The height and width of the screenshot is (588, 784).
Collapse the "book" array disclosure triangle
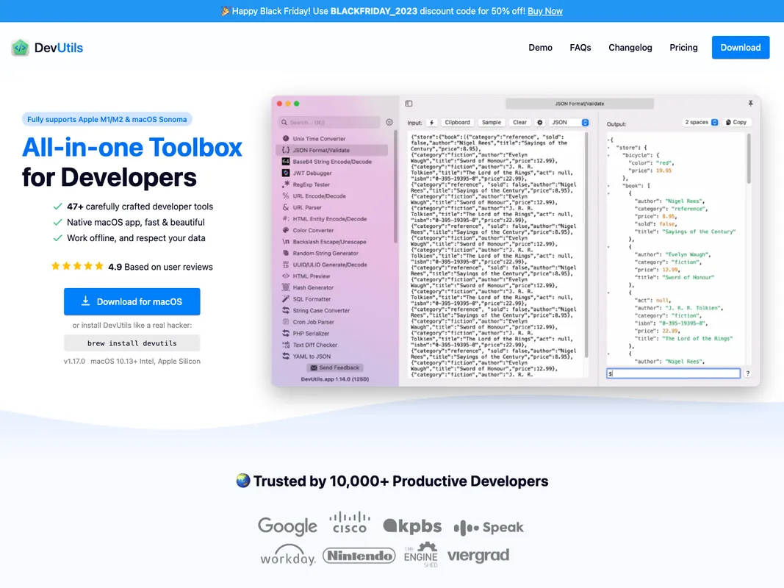609,187
